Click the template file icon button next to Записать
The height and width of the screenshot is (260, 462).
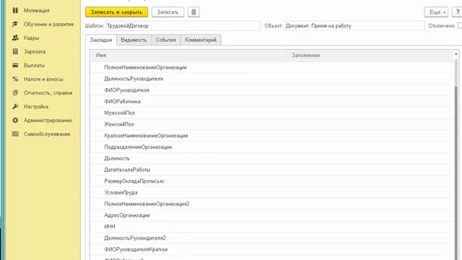click(193, 12)
